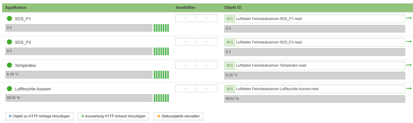Click the green bar indicator in SDS_P1 row
Image resolution: width=413 pixels, height=123 pixels.
161,28
